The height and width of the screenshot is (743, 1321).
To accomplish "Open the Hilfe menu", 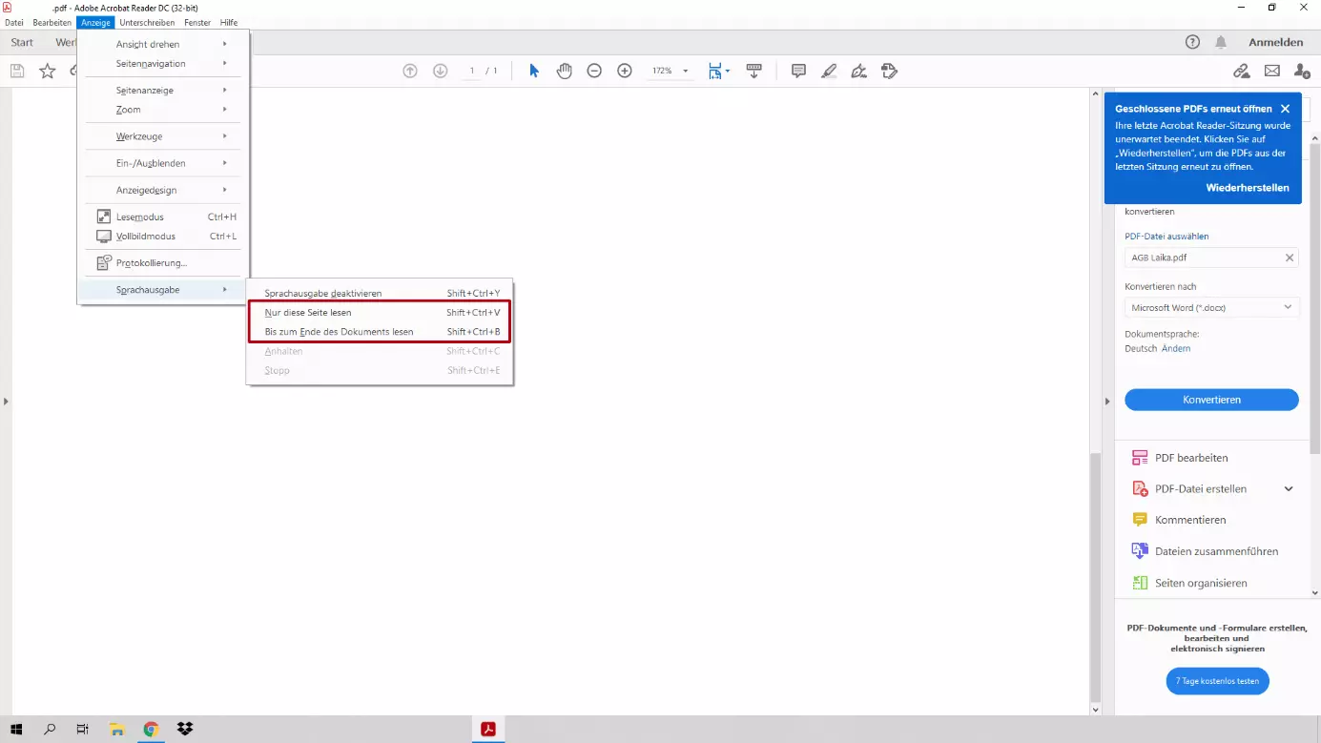I will 229,22.
